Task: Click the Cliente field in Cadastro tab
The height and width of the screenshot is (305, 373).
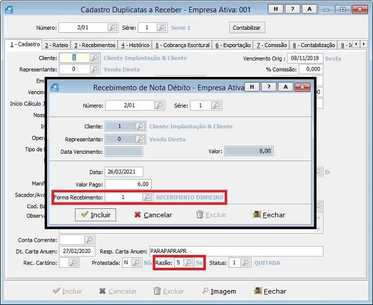Action: point(74,58)
